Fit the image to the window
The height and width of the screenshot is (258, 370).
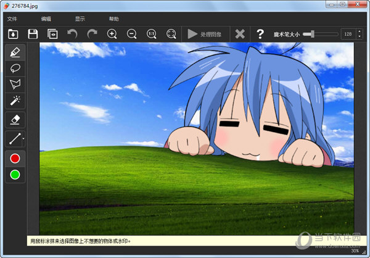[171, 34]
